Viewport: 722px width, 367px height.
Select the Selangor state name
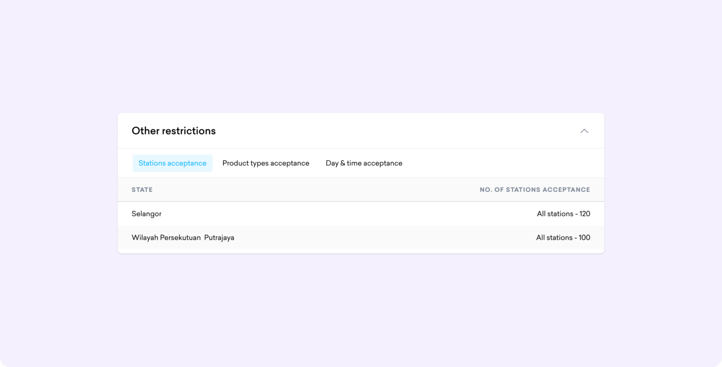tap(147, 214)
